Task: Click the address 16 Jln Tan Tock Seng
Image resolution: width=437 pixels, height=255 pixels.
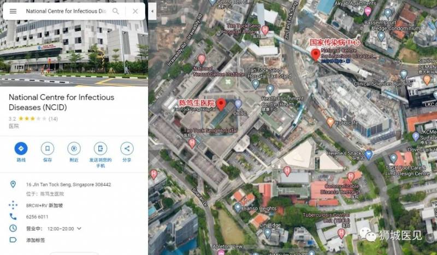Action: coord(69,185)
